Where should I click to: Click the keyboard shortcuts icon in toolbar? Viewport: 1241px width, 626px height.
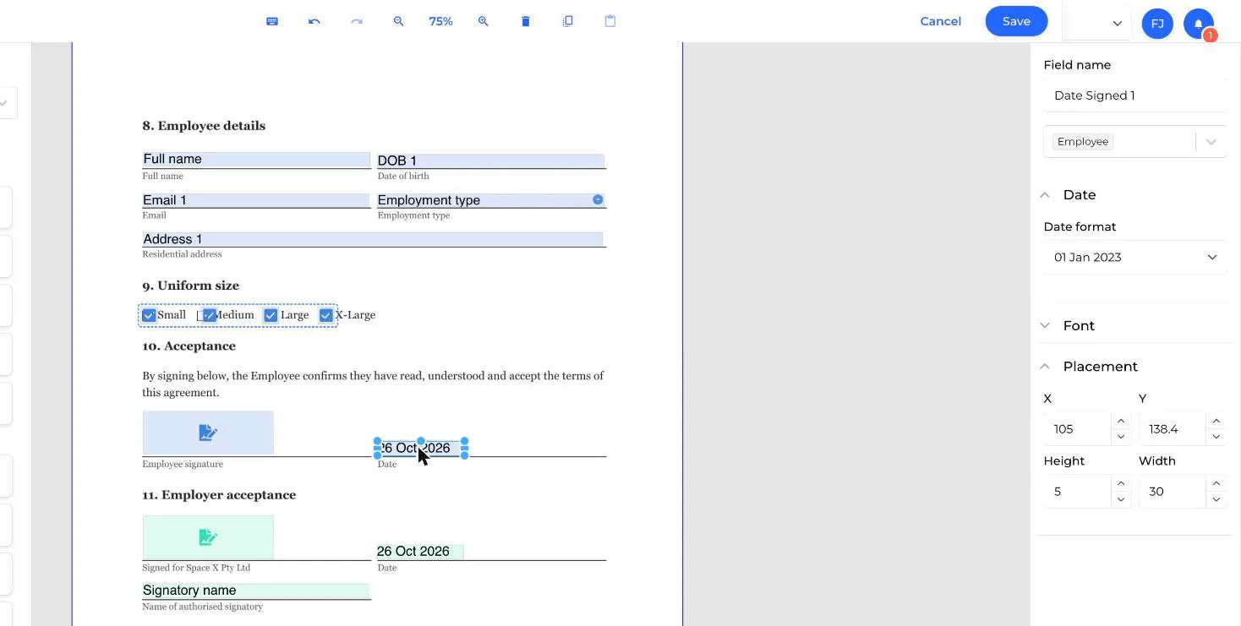[272, 21]
